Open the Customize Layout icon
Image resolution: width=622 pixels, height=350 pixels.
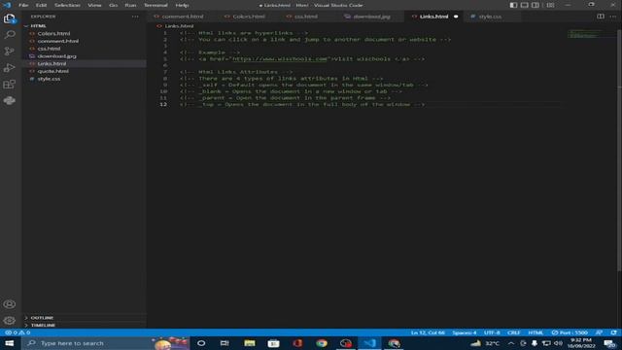(x=550, y=5)
